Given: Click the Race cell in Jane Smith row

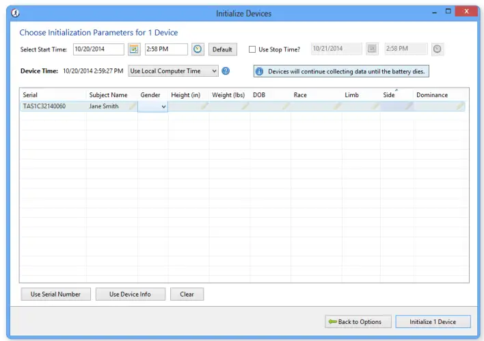Looking at the screenshot, I should pos(317,106).
